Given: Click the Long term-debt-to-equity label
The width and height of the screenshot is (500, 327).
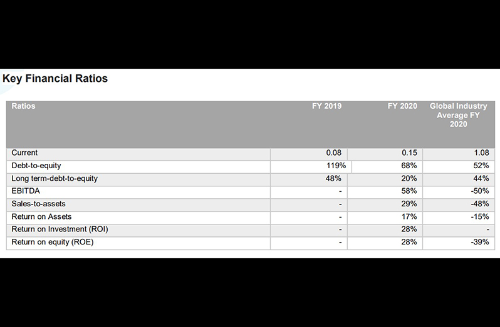Looking at the screenshot, I should coord(55,178).
